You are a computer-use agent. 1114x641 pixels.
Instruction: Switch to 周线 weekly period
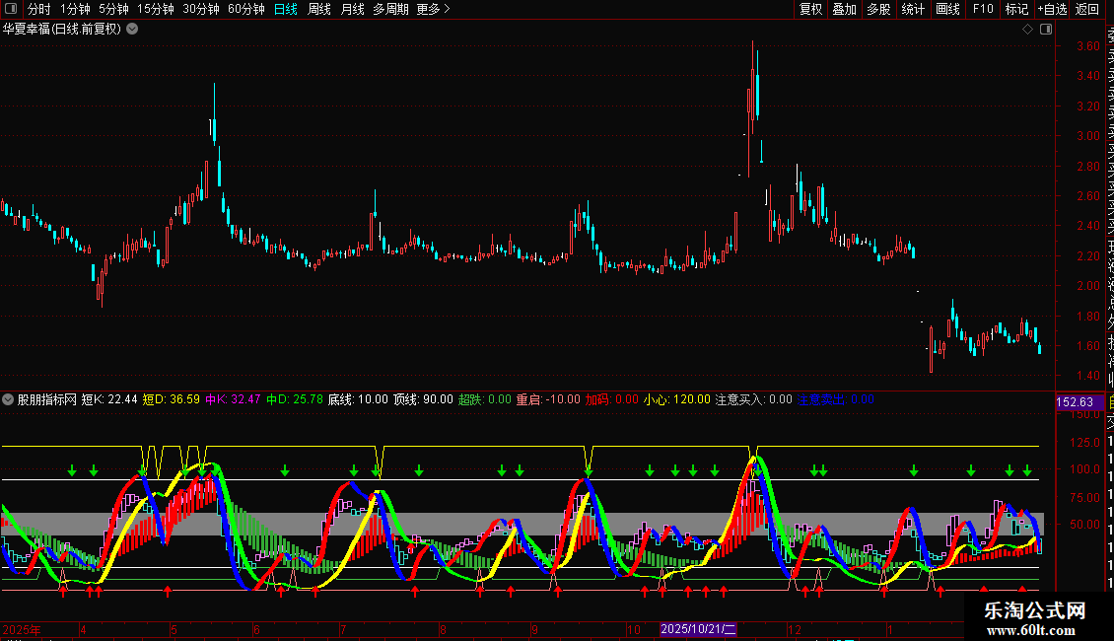point(318,9)
